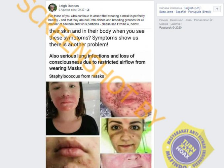Open the Ketentuan footer link
This screenshot has width=224, height=168.
point(176,20)
